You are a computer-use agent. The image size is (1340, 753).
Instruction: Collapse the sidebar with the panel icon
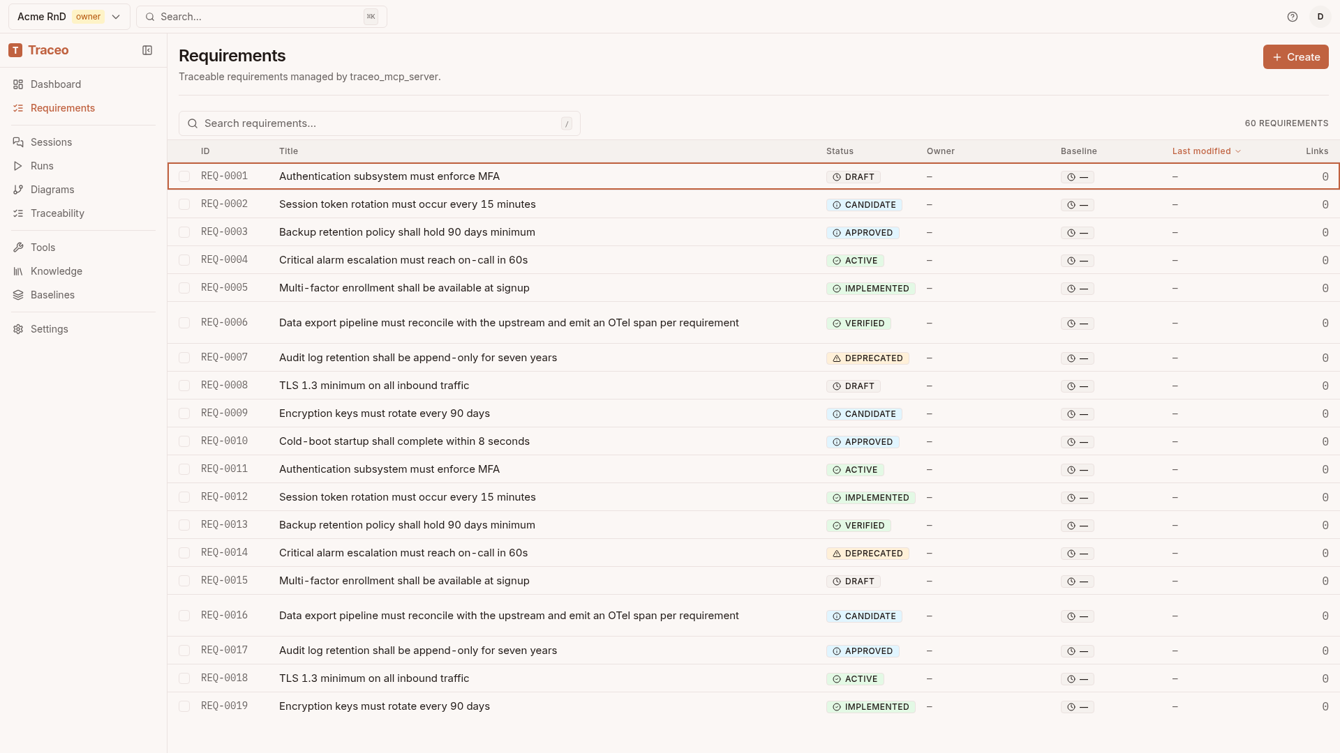click(x=147, y=50)
